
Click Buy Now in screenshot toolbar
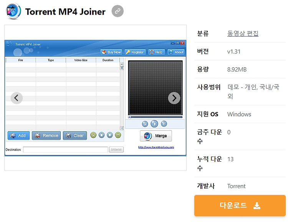point(111,52)
